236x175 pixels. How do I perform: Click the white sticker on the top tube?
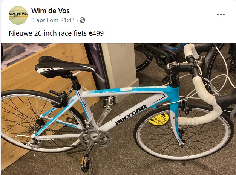(x=126, y=89)
